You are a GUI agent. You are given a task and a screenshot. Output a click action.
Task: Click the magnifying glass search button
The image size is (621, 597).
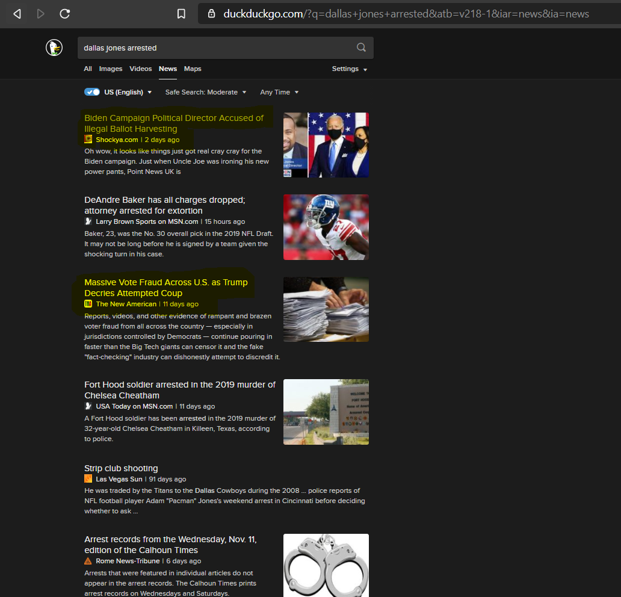pos(361,48)
